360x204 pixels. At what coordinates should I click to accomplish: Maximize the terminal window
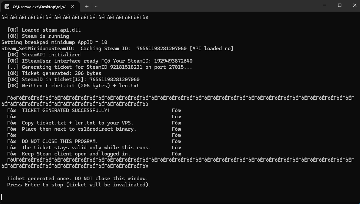[340, 5]
